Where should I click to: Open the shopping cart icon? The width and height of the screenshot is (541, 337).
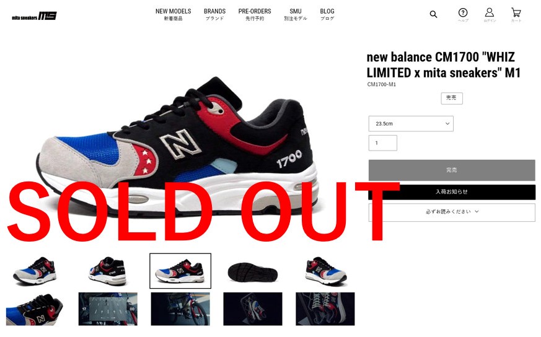click(x=516, y=15)
